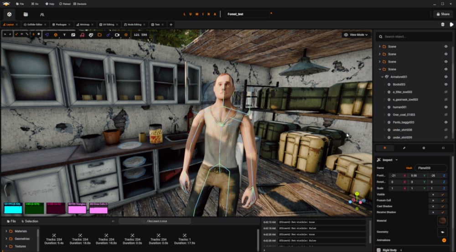Hide the Boots003 object with eye icon
This screenshot has height=252, width=456.
(446, 85)
